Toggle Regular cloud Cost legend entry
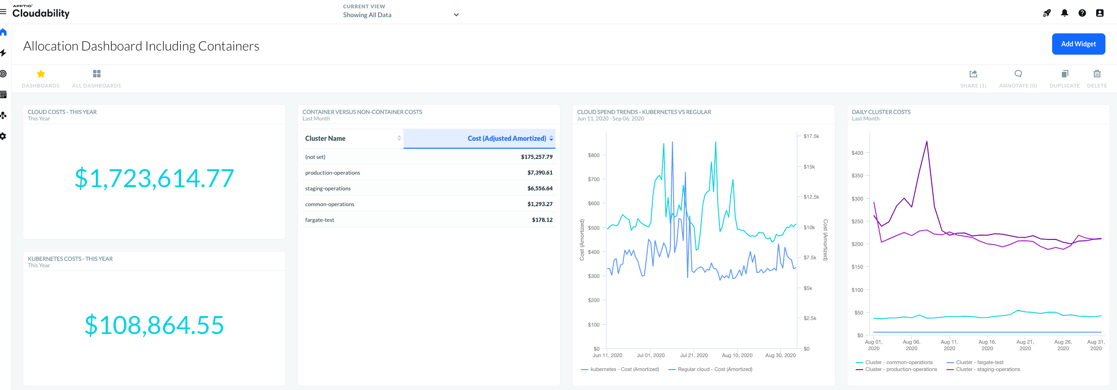The width and height of the screenshot is (1117, 390). click(x=714, y=369)
